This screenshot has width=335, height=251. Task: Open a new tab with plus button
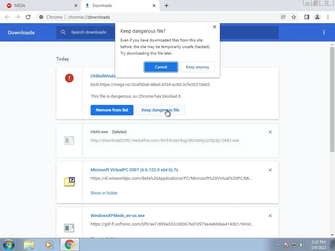point(167,6)
